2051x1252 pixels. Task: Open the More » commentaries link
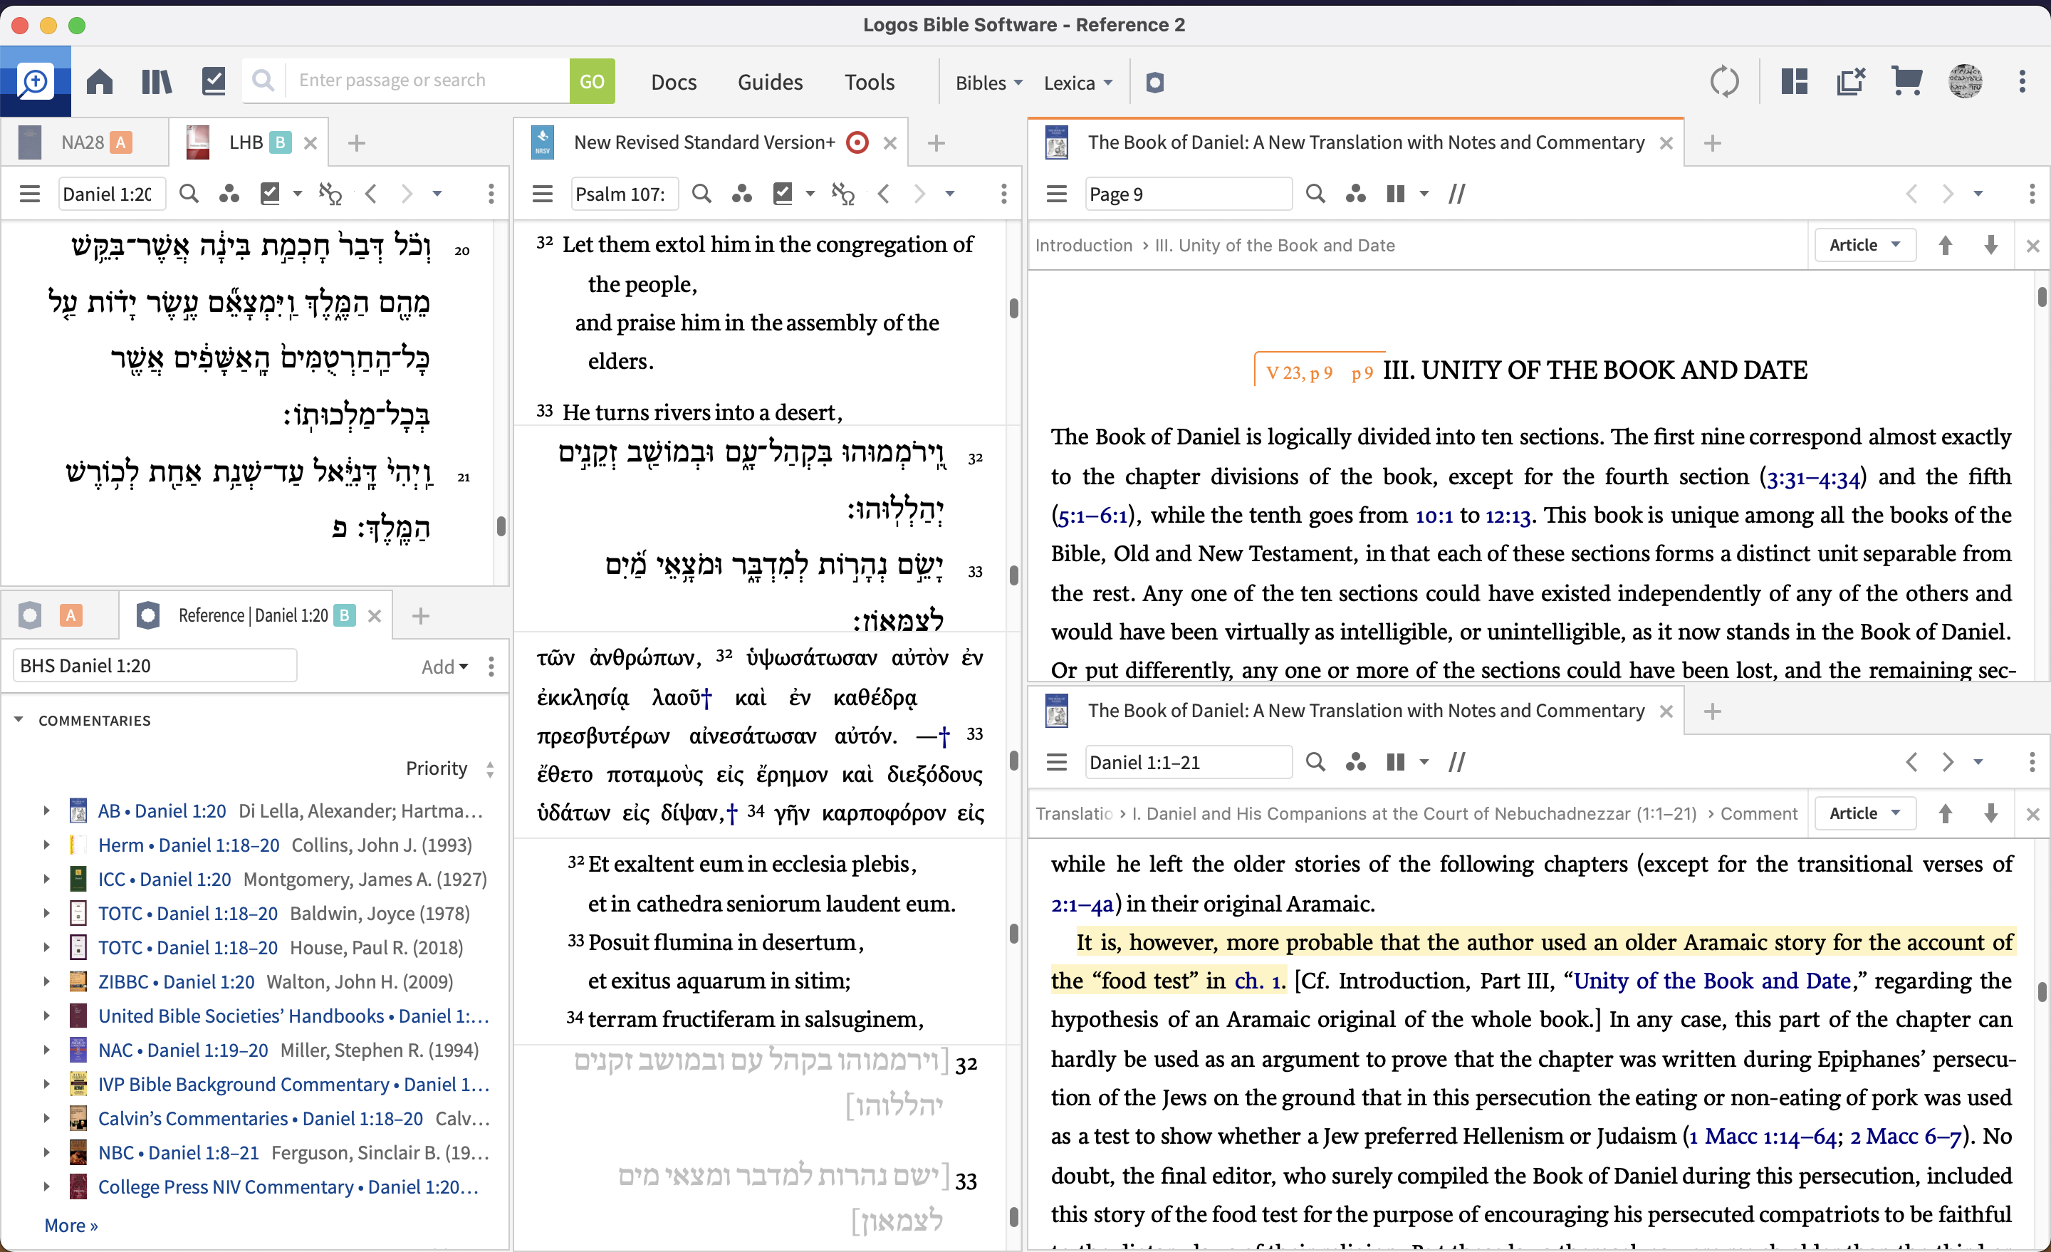(71, 1224)
